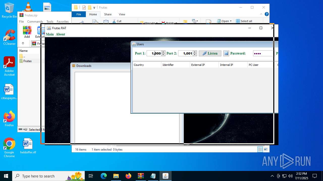Open the About menu in Frutas RAT
Image resolution: width=323 pixels, height=181 pixels.
pos(60,34)
